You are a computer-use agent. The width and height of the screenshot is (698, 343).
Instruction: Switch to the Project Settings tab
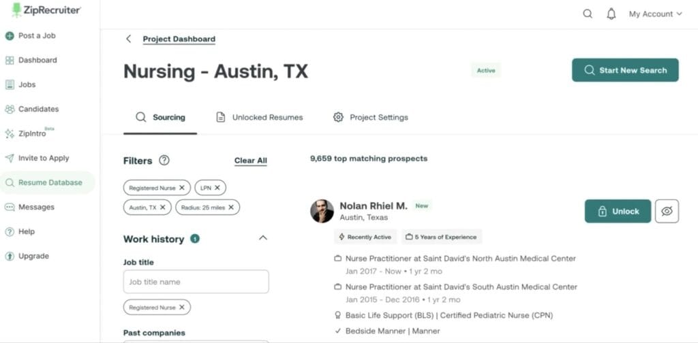(x=370, y=118)
